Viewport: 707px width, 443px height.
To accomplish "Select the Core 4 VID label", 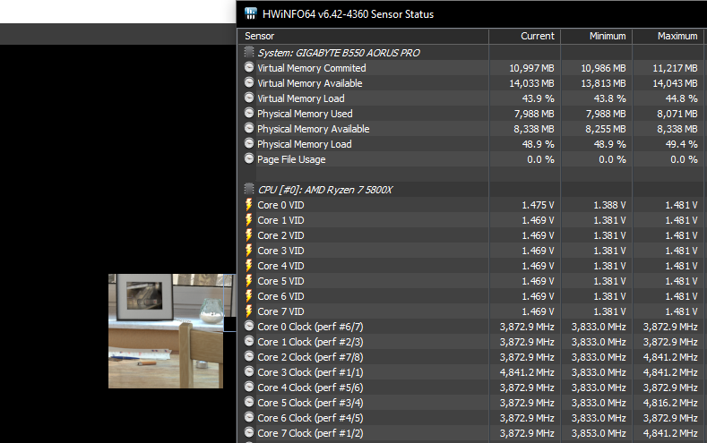I will coord(280,266).
